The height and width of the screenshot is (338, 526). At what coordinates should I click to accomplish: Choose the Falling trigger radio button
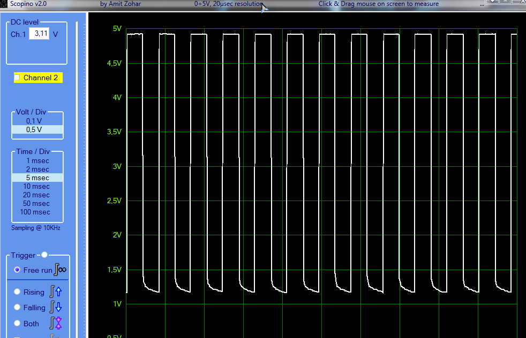17,308
